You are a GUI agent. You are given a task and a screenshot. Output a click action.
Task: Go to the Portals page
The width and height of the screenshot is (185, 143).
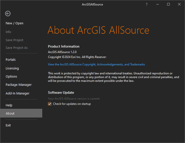pos(10,60)
